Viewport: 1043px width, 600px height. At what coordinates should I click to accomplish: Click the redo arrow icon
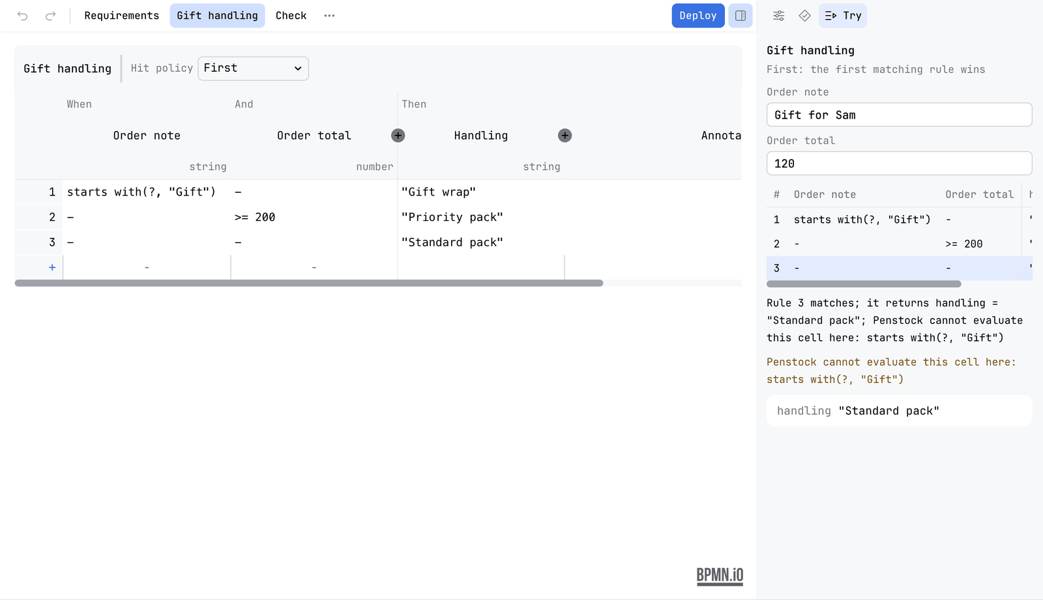tap(50, 16)
